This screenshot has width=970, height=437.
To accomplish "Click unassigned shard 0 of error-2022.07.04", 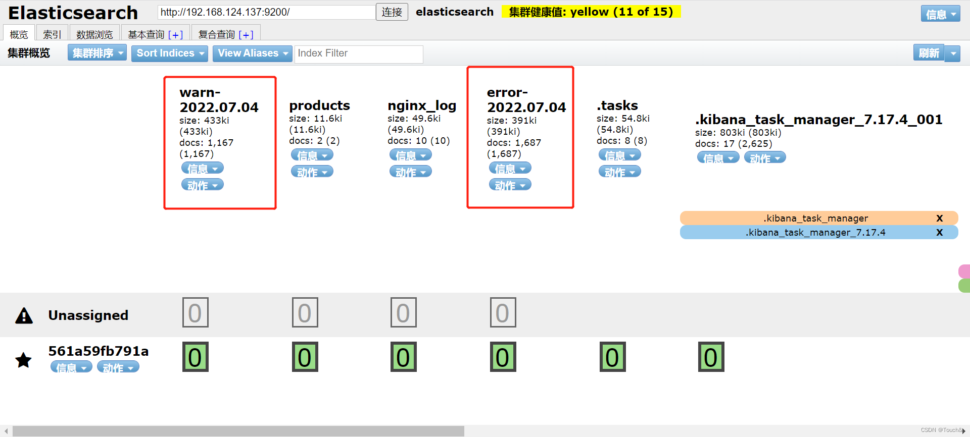I will [503, 312].
